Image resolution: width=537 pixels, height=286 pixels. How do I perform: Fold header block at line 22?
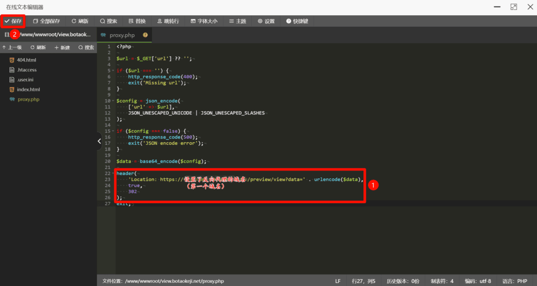(113, 174)
